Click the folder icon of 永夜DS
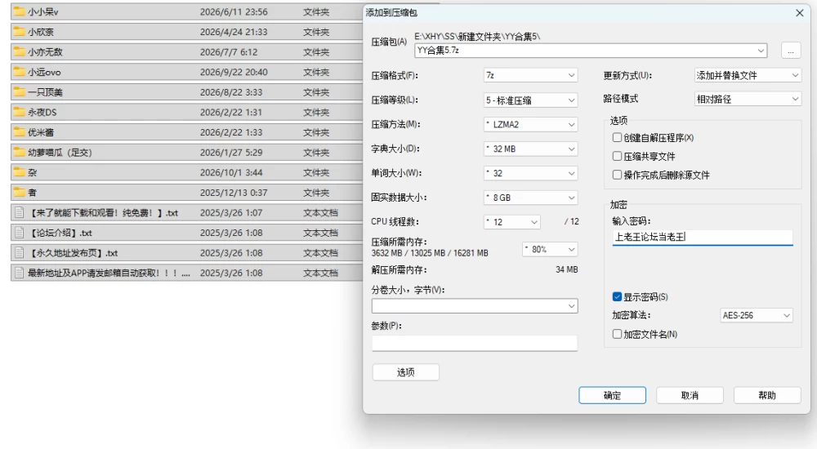This screenshot has width=817, height=449. point(20,112)
